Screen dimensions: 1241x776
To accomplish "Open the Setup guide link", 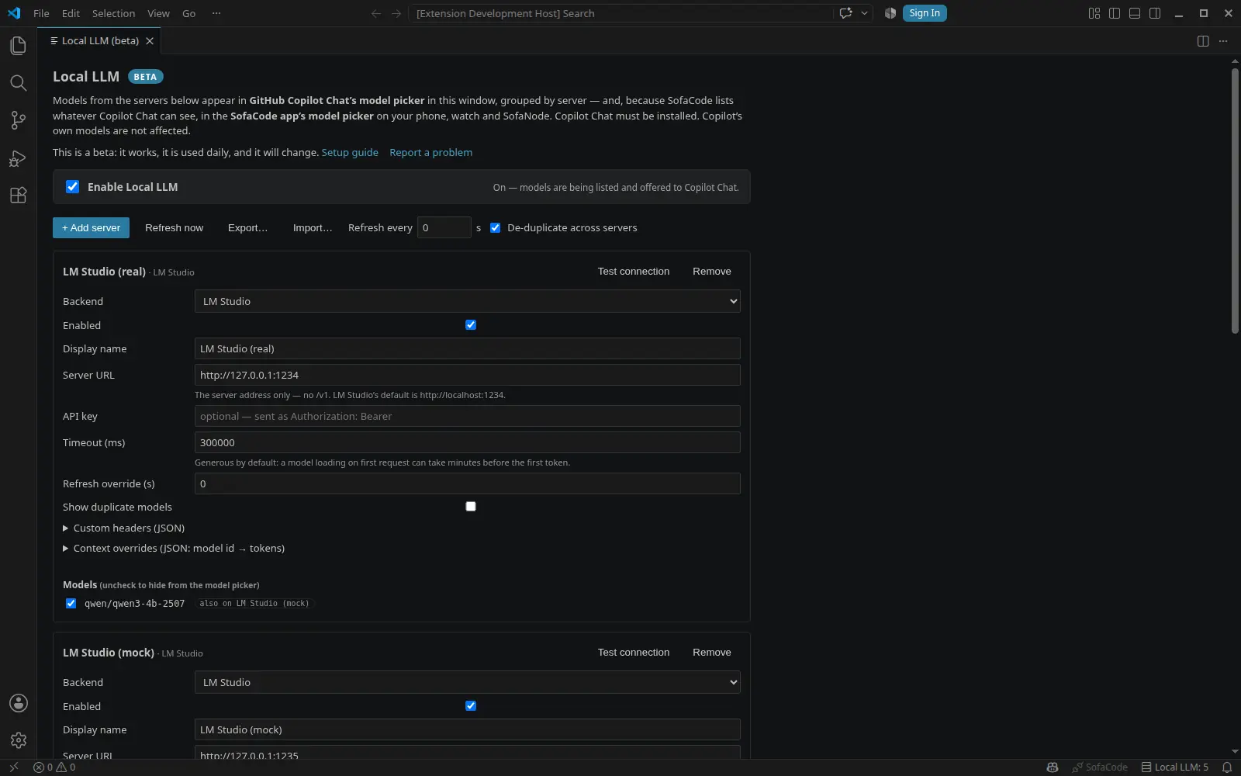I will 350,152.
